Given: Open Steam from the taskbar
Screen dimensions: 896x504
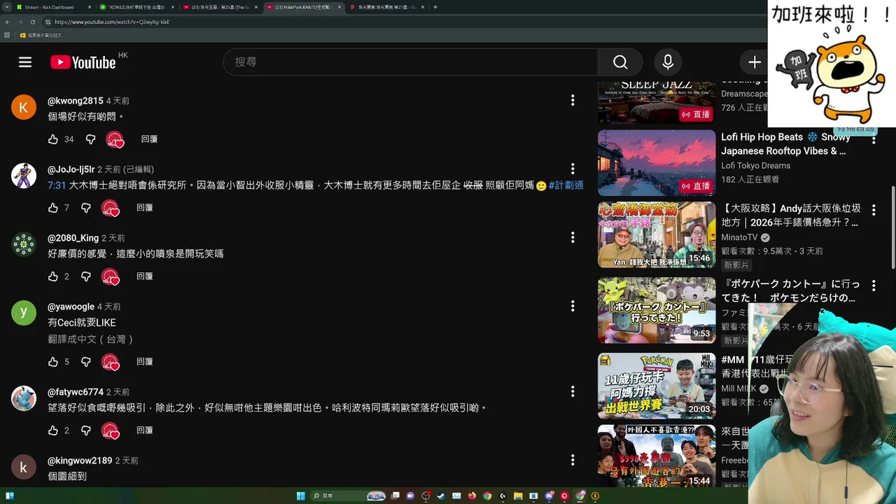Looking at the screenshot, I should pos(440,496).
